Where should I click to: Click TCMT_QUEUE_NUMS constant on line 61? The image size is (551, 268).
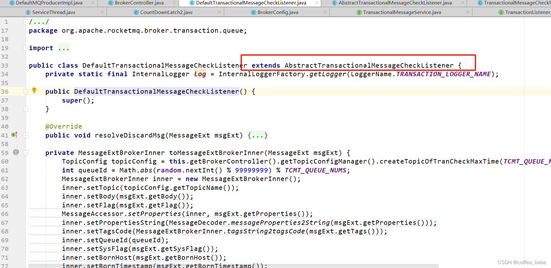(315, 170)
